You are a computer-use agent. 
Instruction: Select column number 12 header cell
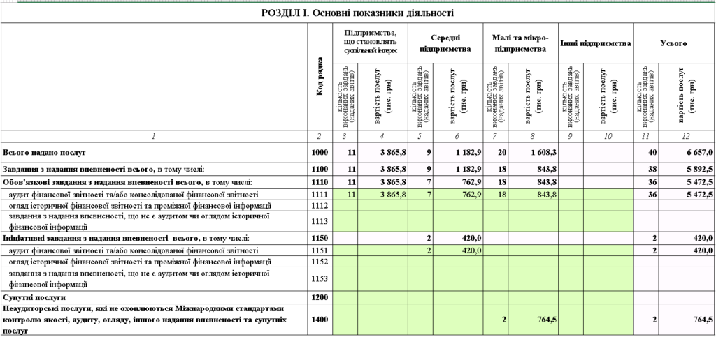(687, 136)
